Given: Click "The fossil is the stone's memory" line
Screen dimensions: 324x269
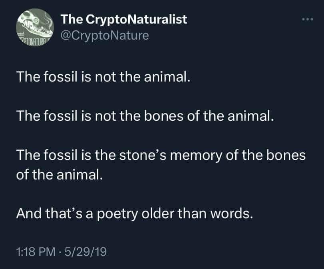Looking at the screenshot, I should click(x=161, y=156).
